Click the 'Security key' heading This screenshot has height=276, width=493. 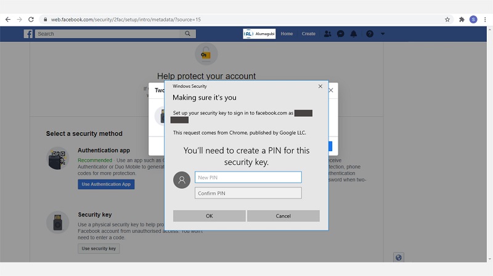95,215
